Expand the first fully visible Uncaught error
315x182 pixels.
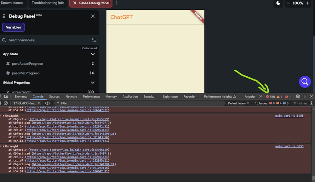[x=3, y=116]
